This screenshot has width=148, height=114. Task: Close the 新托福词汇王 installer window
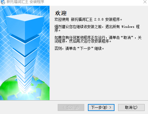tap(145, 2)
